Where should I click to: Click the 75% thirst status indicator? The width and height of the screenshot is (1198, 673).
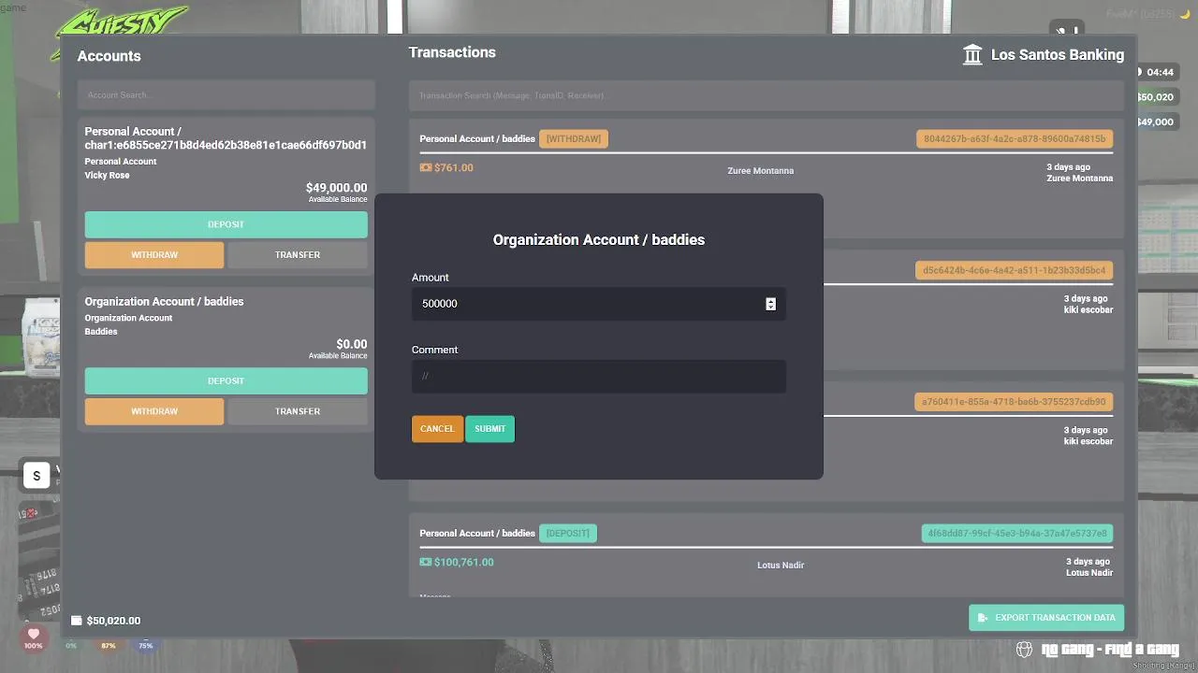(x=146, y=645)
